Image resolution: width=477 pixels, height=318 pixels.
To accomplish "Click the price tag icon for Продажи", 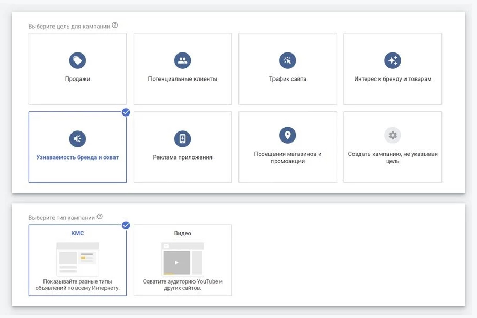I will point(77,60).
